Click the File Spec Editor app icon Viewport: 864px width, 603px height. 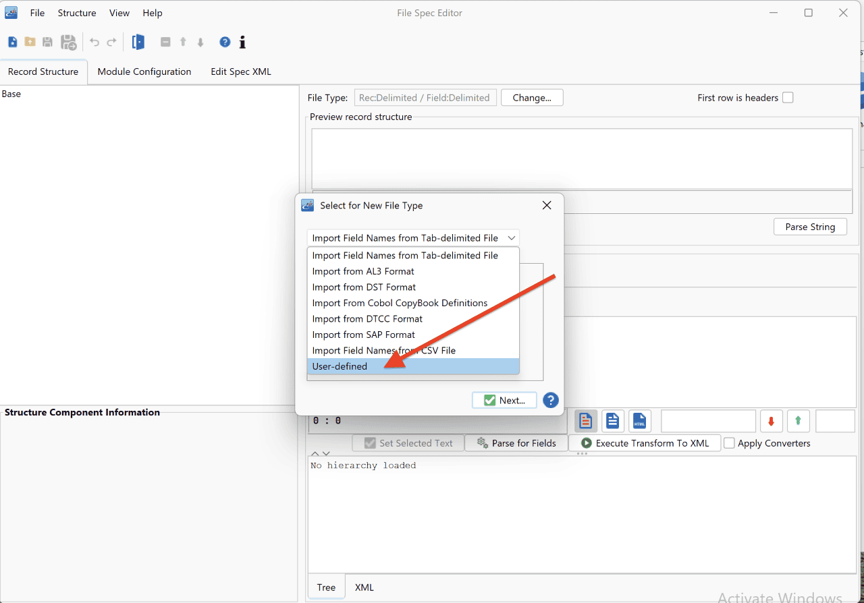coord(11,13)
